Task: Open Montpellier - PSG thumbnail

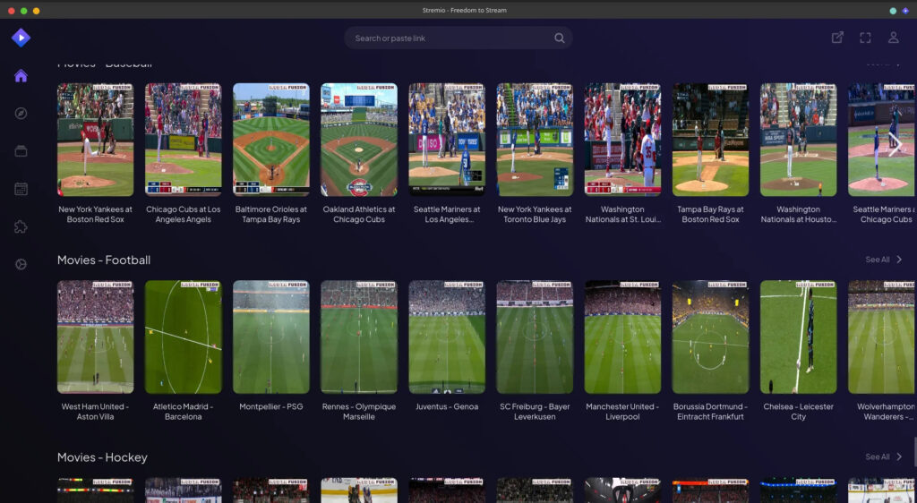Action: click(271, 337)
